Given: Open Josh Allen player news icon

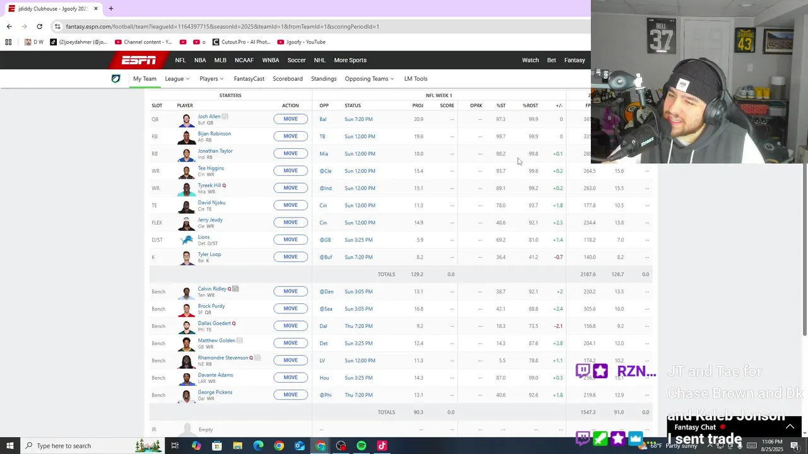Looking at the screenshot, I should 225,117.
